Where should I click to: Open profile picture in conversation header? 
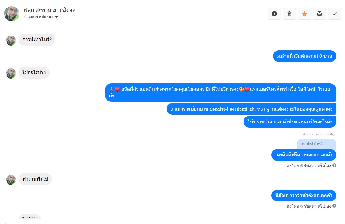[x=12, y=14]
